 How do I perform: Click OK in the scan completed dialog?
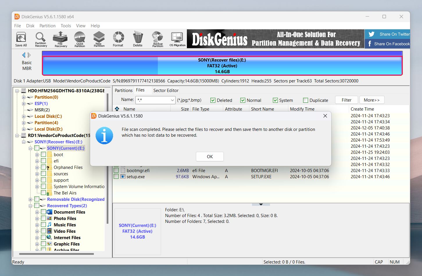pyautogui.click(x=210, y=156)
